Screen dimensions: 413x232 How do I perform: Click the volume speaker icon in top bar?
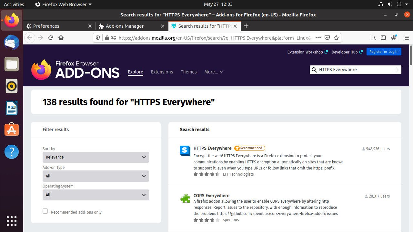click(390, 4)
